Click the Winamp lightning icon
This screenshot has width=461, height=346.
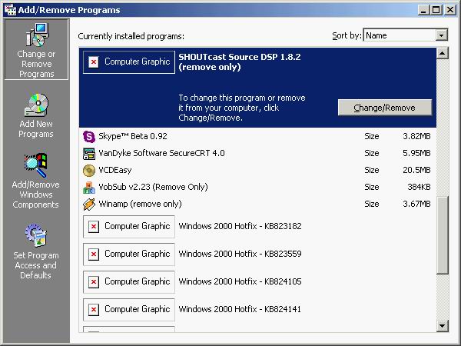pyautogui.click(x=89, y=205)
